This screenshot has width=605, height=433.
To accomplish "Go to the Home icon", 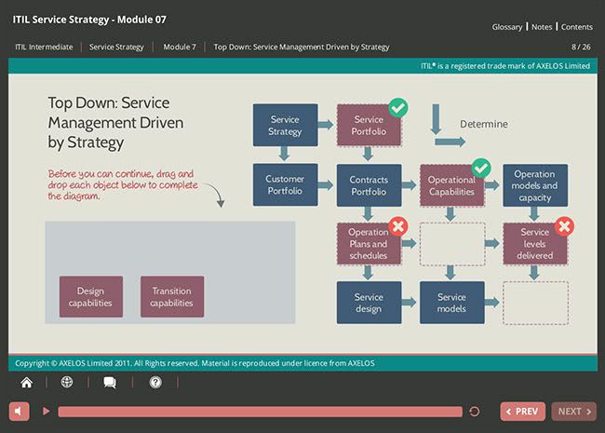I will pyautogui.click(x=27, y=383).
